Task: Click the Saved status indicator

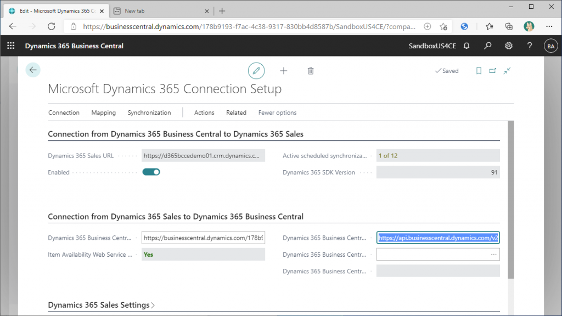Action: click(447, 71)
